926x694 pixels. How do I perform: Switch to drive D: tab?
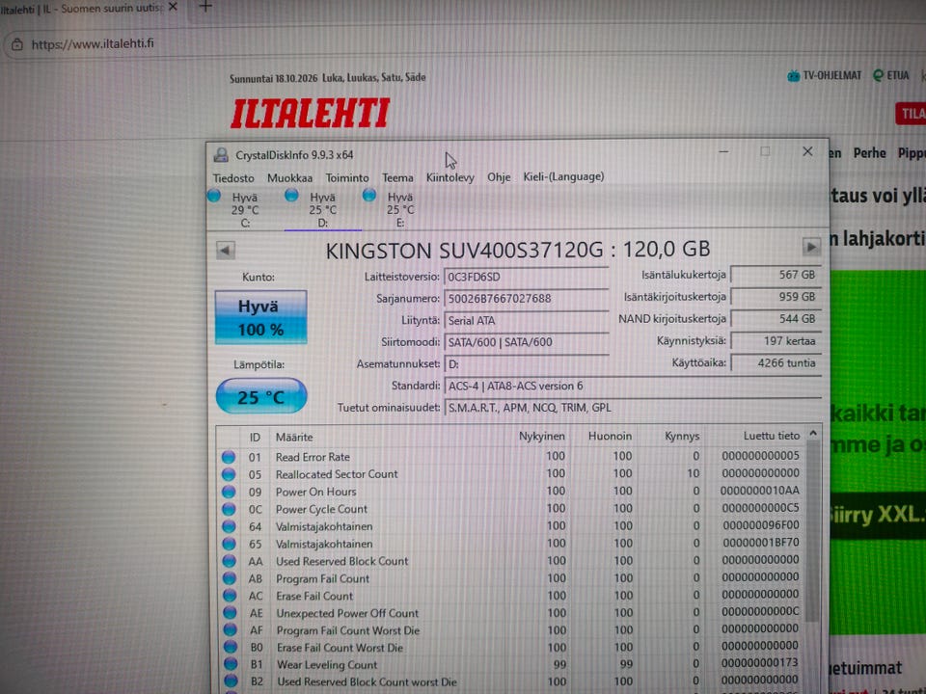tap(322, 210)
